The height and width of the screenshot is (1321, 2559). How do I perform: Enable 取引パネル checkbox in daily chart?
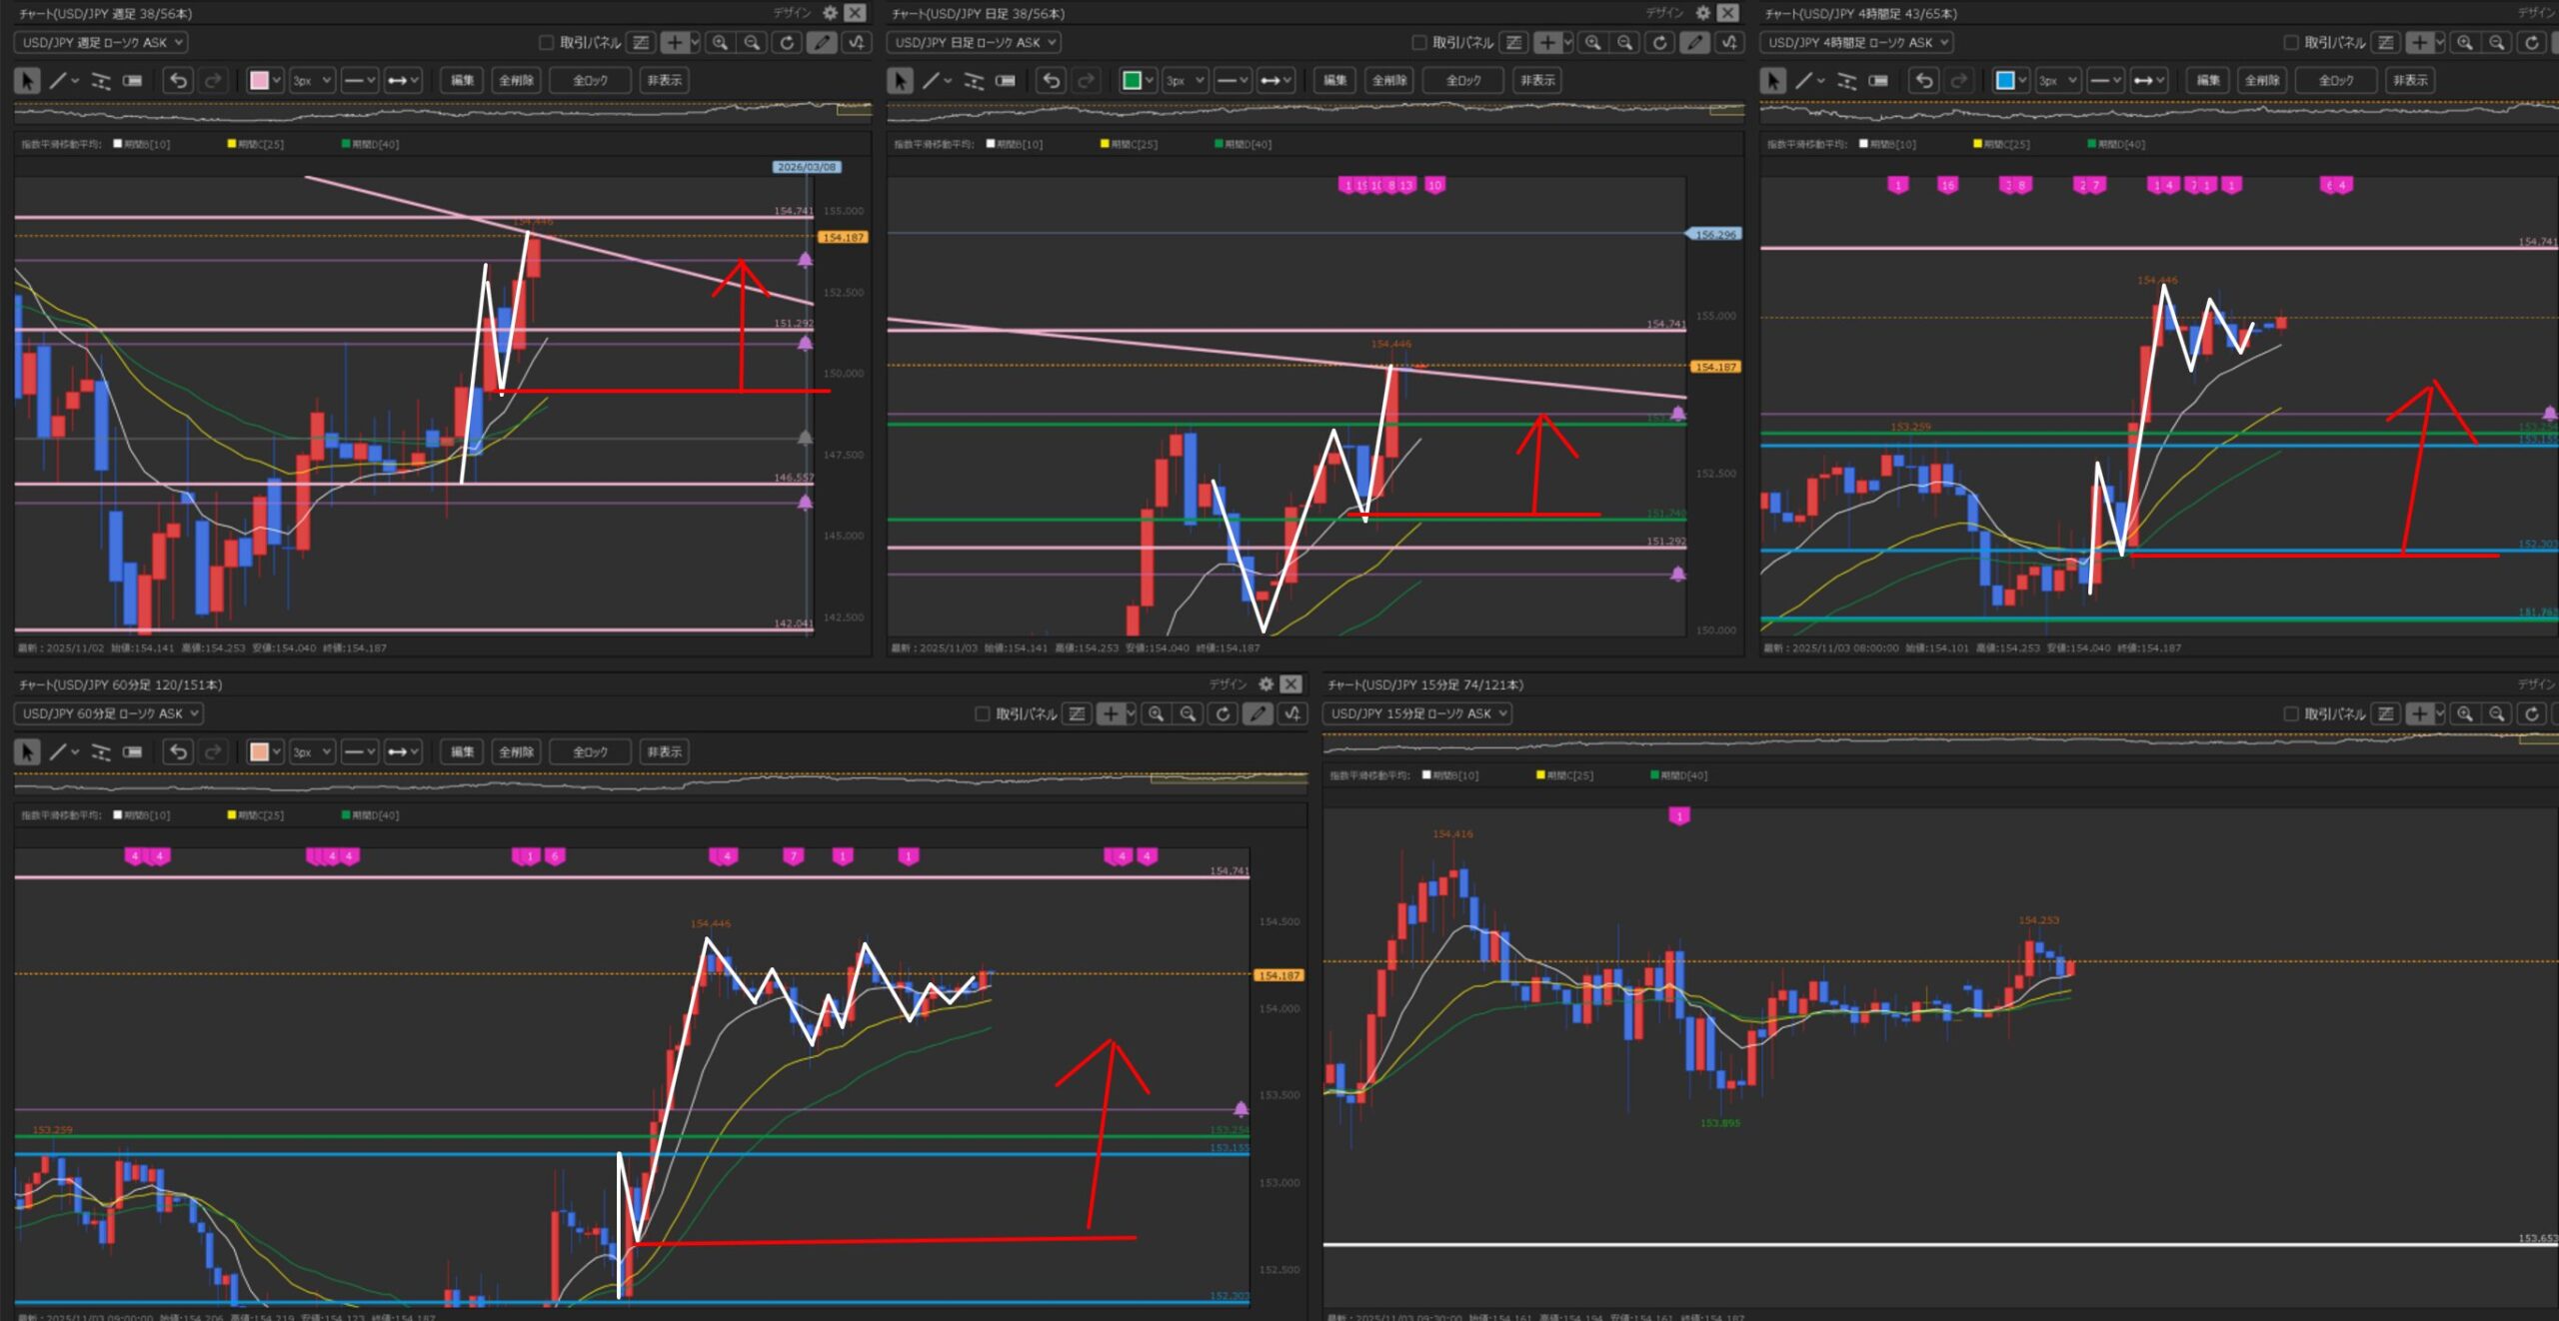tap(1418, 42)
